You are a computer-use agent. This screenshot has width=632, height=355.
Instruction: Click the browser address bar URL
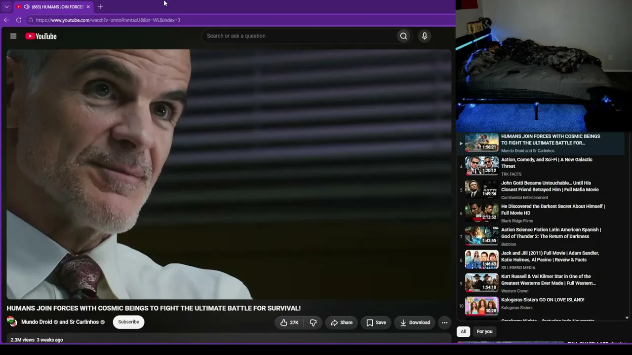point(108,20)
